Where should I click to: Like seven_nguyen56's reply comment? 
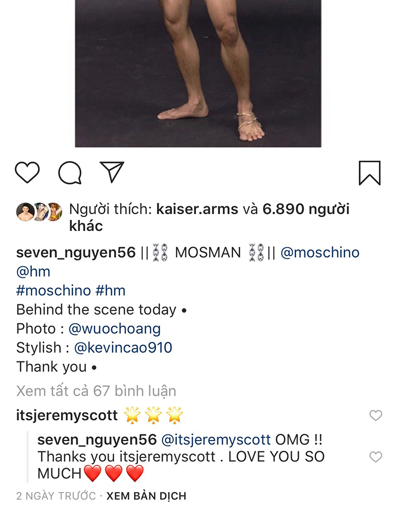[376, 456]
